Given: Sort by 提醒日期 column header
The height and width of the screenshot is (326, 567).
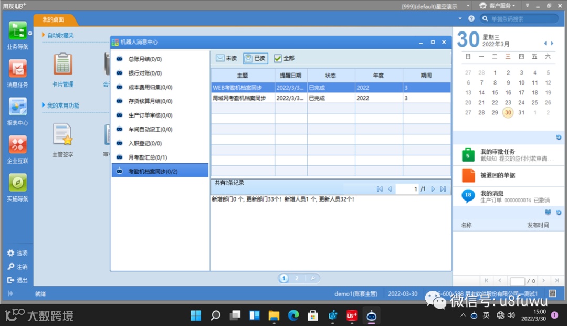Looking at the screenshot, I should pyautogui.click(x=291, y=76).
